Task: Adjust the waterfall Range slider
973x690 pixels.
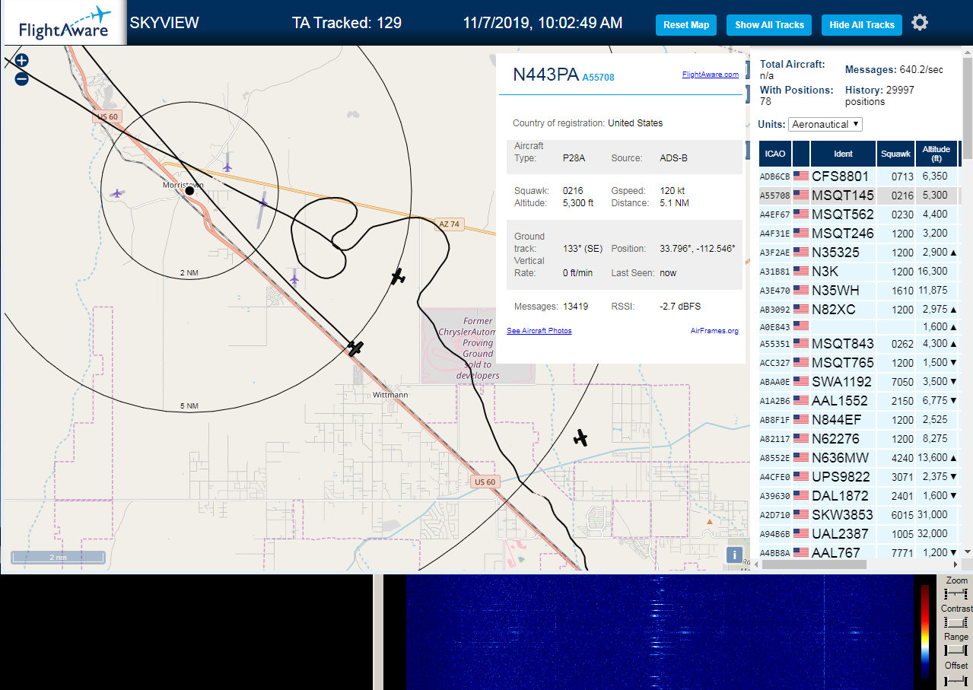Action: pos(956,650)
